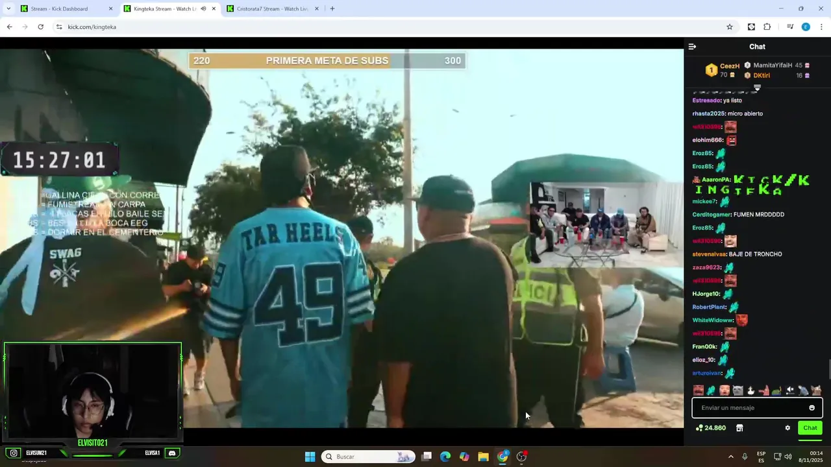Send message with green Chat button
The height and width of the screenshot is (467, 831).
pyautogui.click(x=810, y=428)
